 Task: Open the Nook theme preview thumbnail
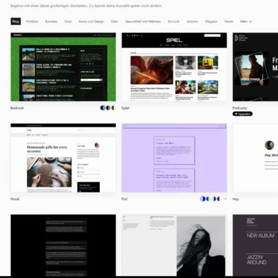(63, 158)
